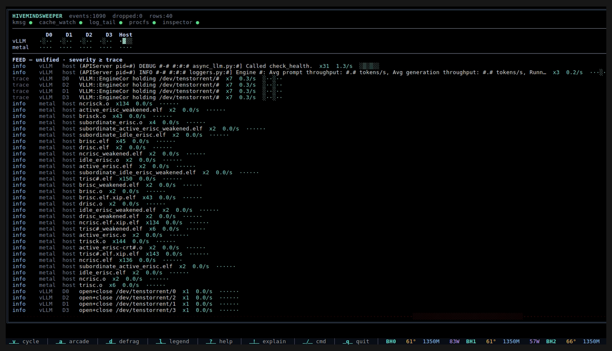Click the inspector source label
The width and height of the screenshot is (612, 351).
point(177,22)
